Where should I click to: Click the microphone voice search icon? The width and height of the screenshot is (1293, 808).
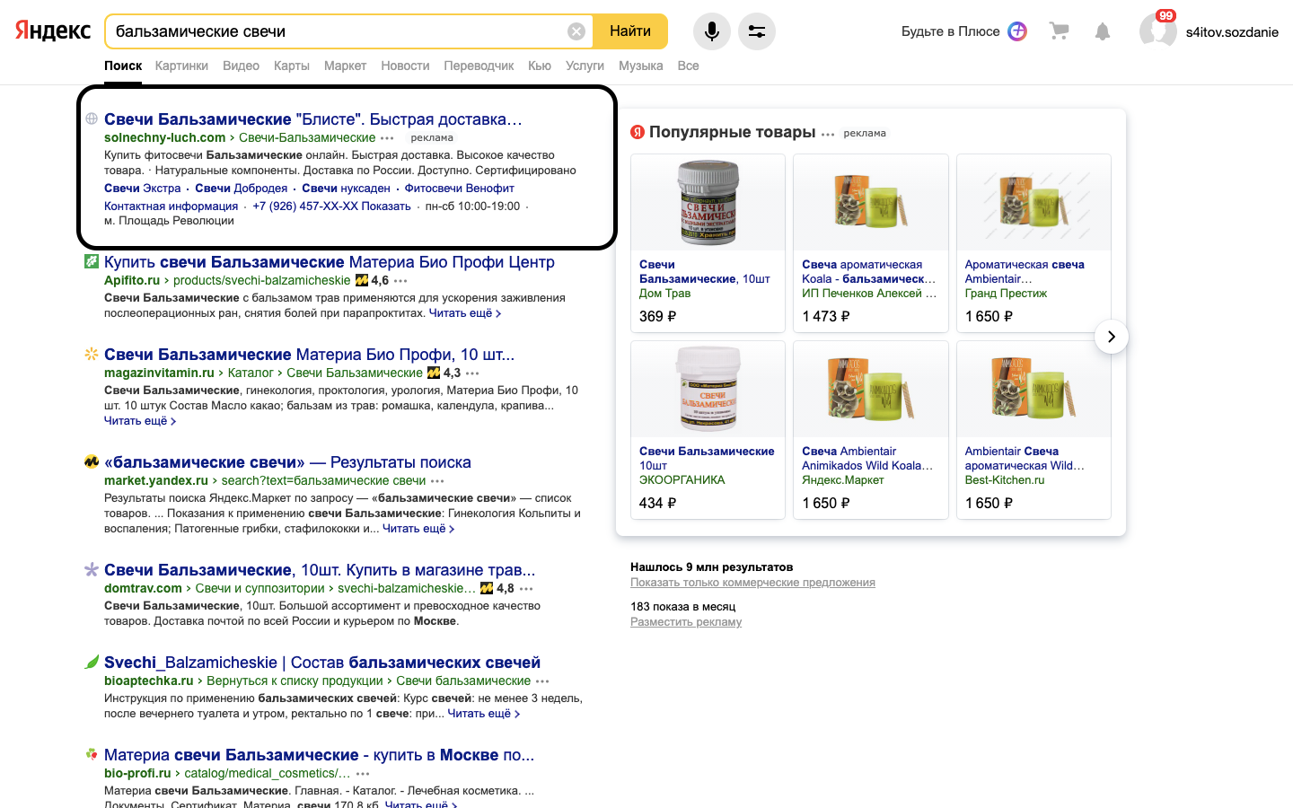point(711,31)
